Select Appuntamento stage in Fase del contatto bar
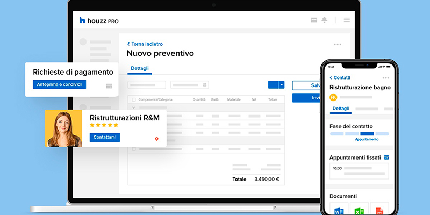 [x=367, y=133]
